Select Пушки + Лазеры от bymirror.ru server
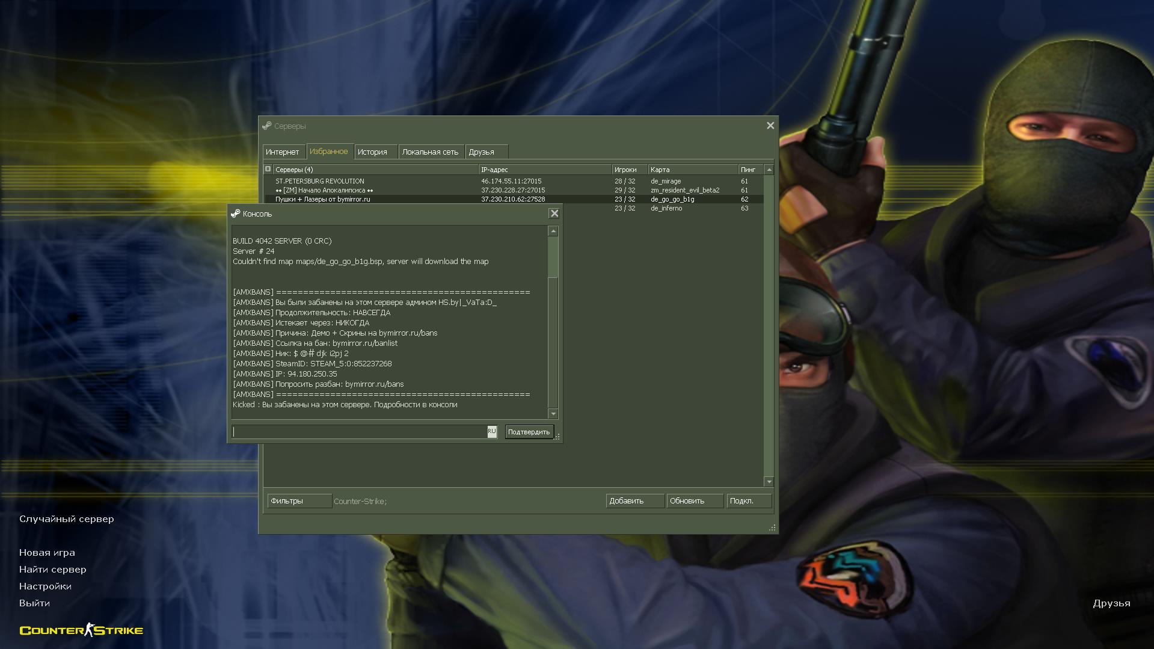The image size is (1154, 649). point(514,199)
